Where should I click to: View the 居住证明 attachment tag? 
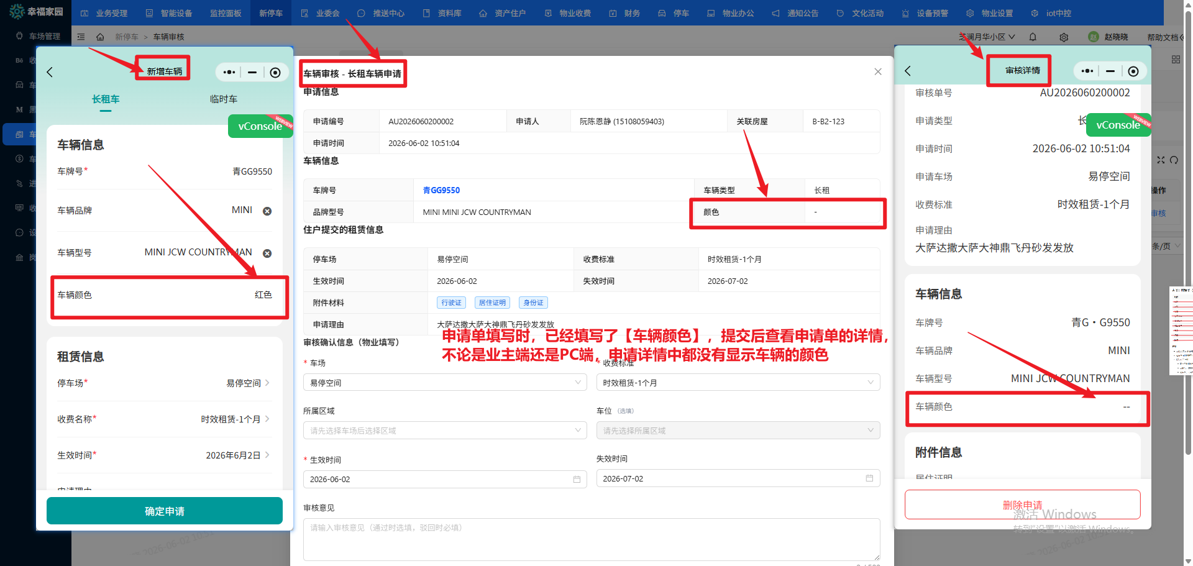(x=492, y=303)
